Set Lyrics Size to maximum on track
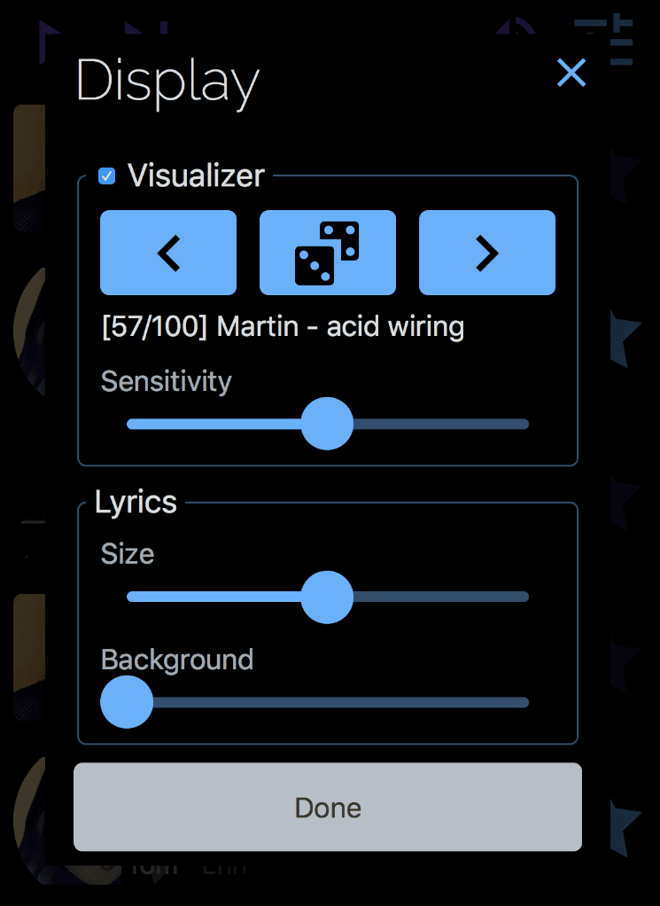 [525, 597]
